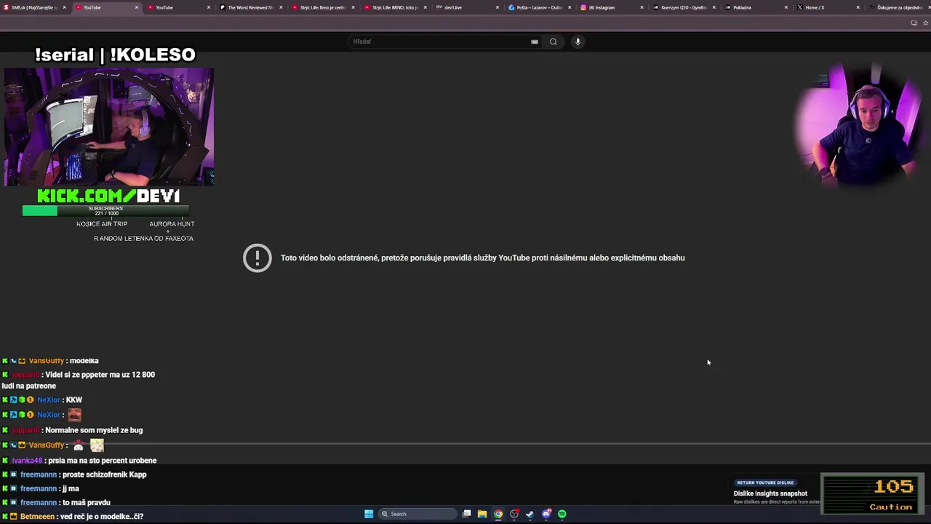Close the SME.sk tab
The image size is (931, 524).
64,7
